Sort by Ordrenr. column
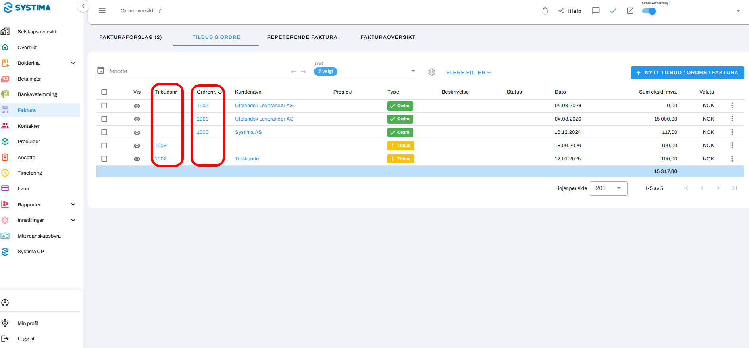 (209, 92)
